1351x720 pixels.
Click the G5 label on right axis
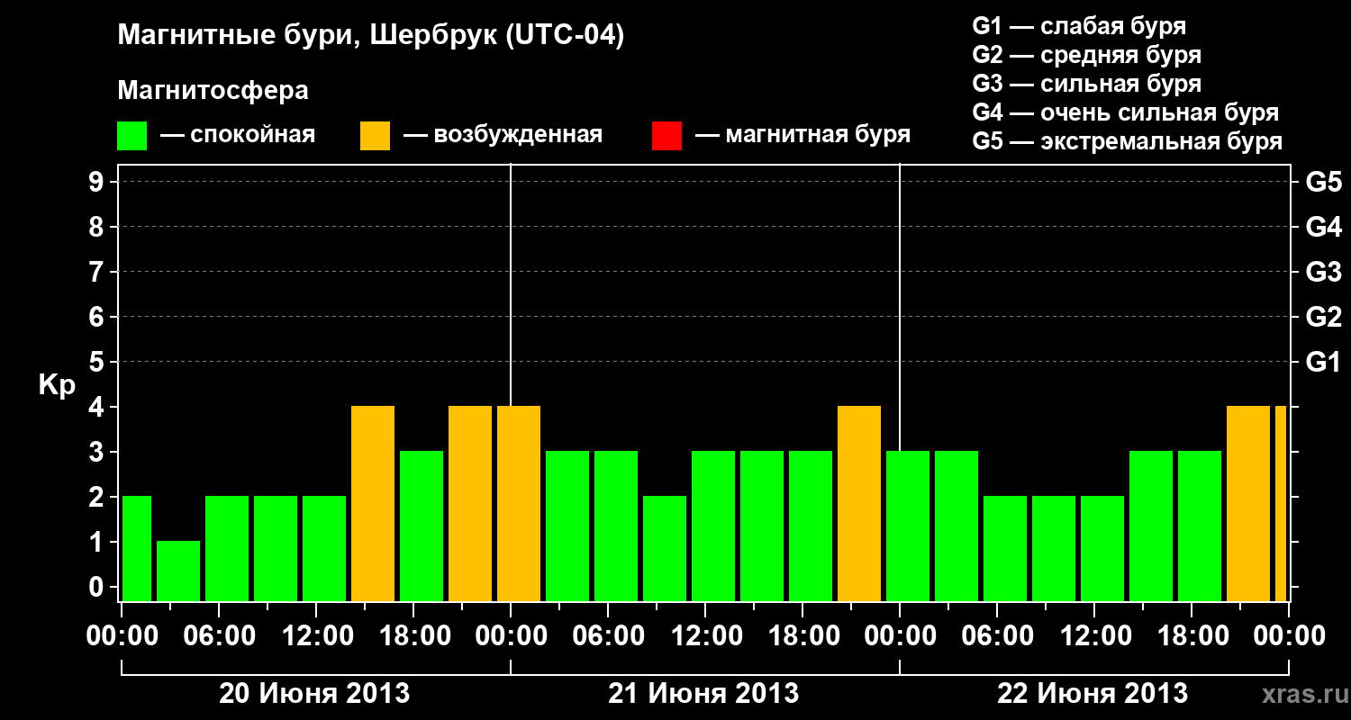(1323, 182)
